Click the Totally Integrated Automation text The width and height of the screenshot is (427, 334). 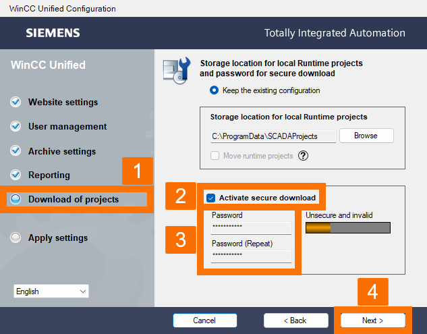tap(335, 33)
